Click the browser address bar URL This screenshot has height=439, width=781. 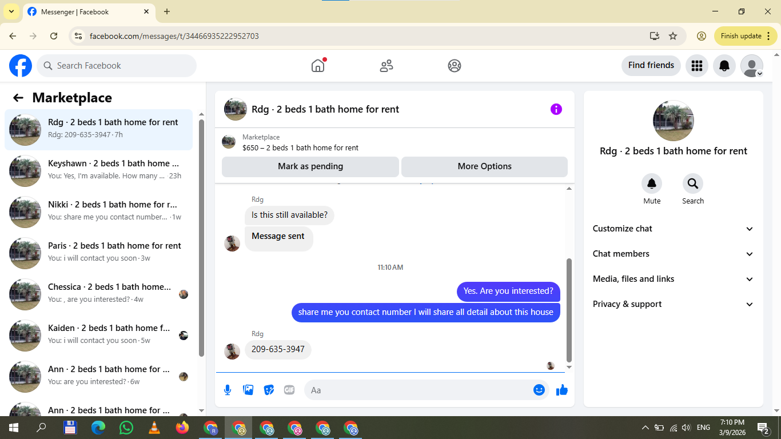click(x=174, y=36)
